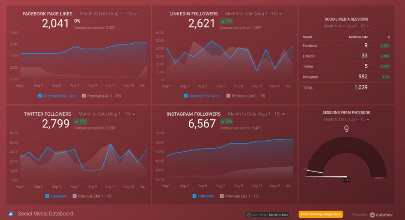Viewport: 405px width, 220px height.
Task: Click the delta column header icon
Action: click(x=389, y=37)
